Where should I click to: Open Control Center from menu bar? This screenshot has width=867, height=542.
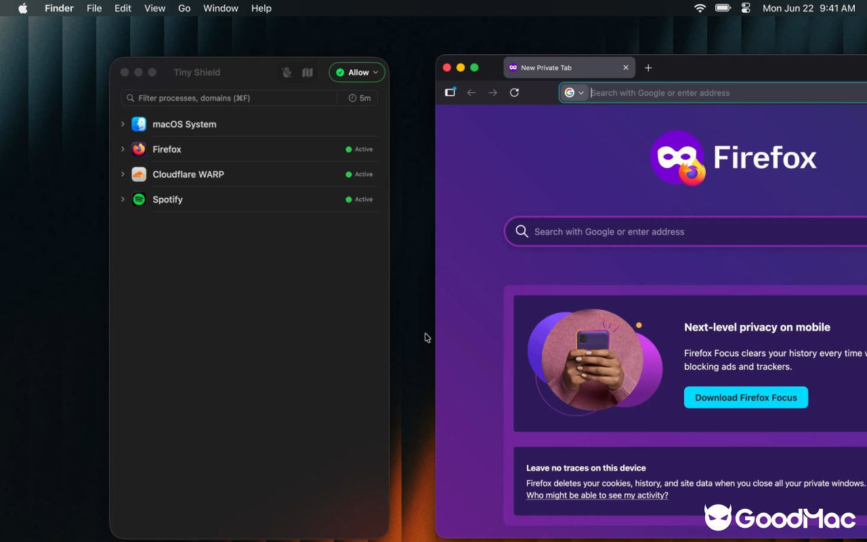tap(746, 8)
